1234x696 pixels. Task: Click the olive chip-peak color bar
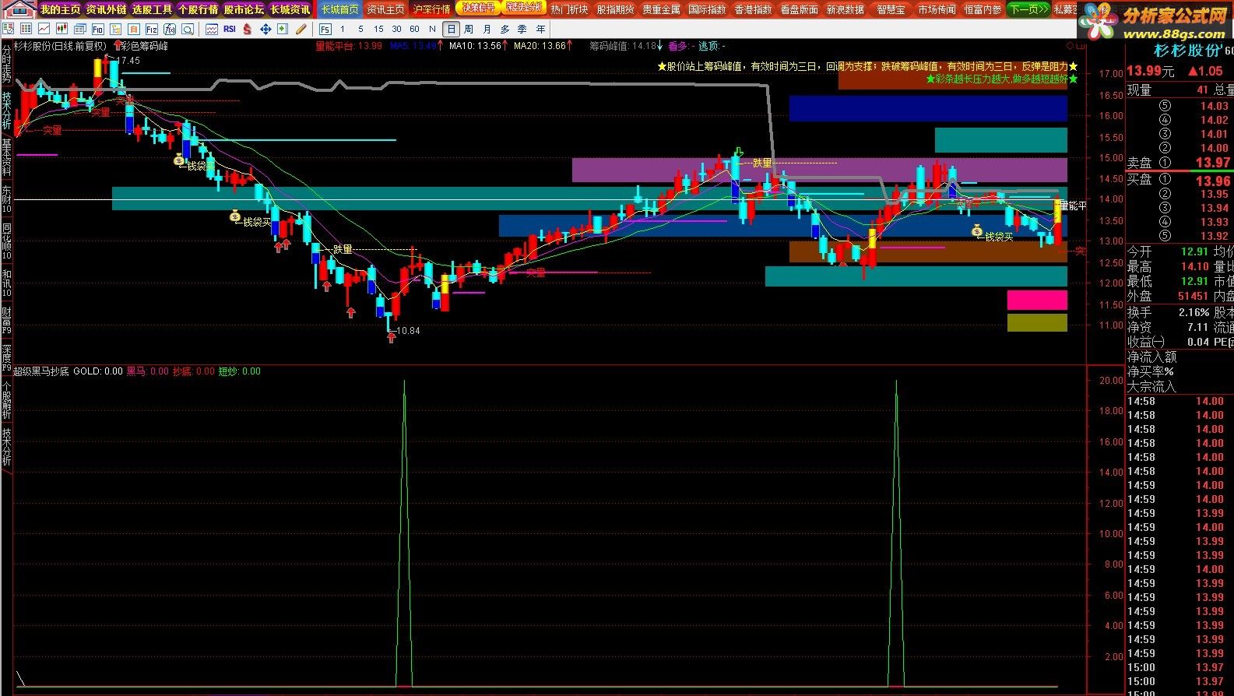click(1037, 322)
